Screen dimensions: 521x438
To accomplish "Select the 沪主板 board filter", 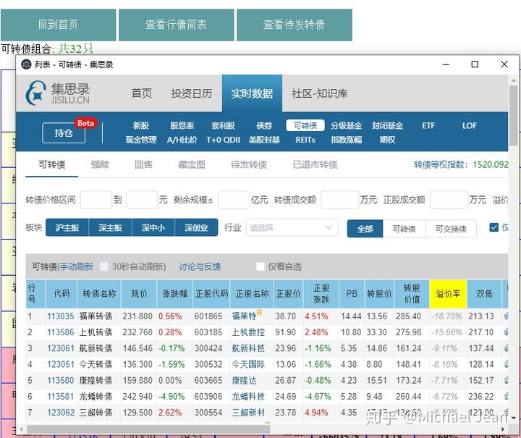I will 67,228.
